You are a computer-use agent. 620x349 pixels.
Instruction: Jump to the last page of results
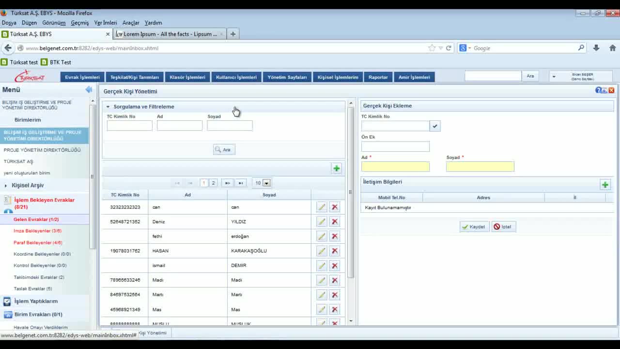click(241, 183)
